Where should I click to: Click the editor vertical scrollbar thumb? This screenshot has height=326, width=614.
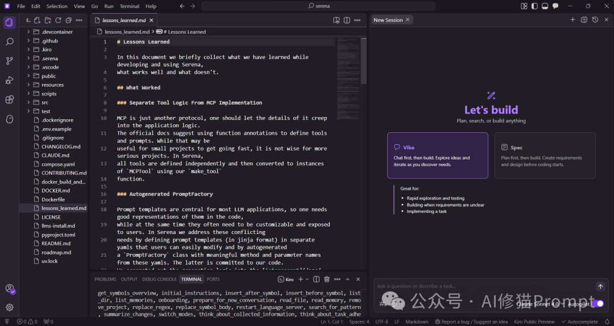click(x=364, y=61)
